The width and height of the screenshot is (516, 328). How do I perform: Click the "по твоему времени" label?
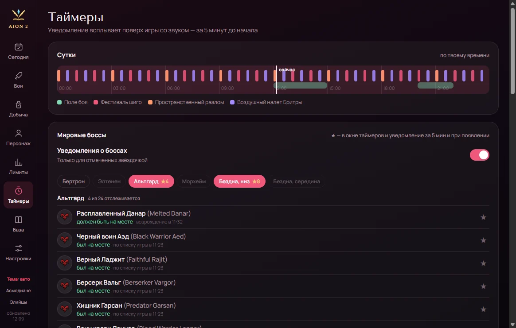[465, 55]
